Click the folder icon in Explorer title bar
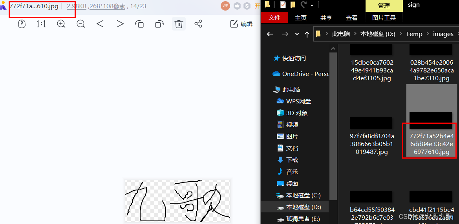 (267, 5)
